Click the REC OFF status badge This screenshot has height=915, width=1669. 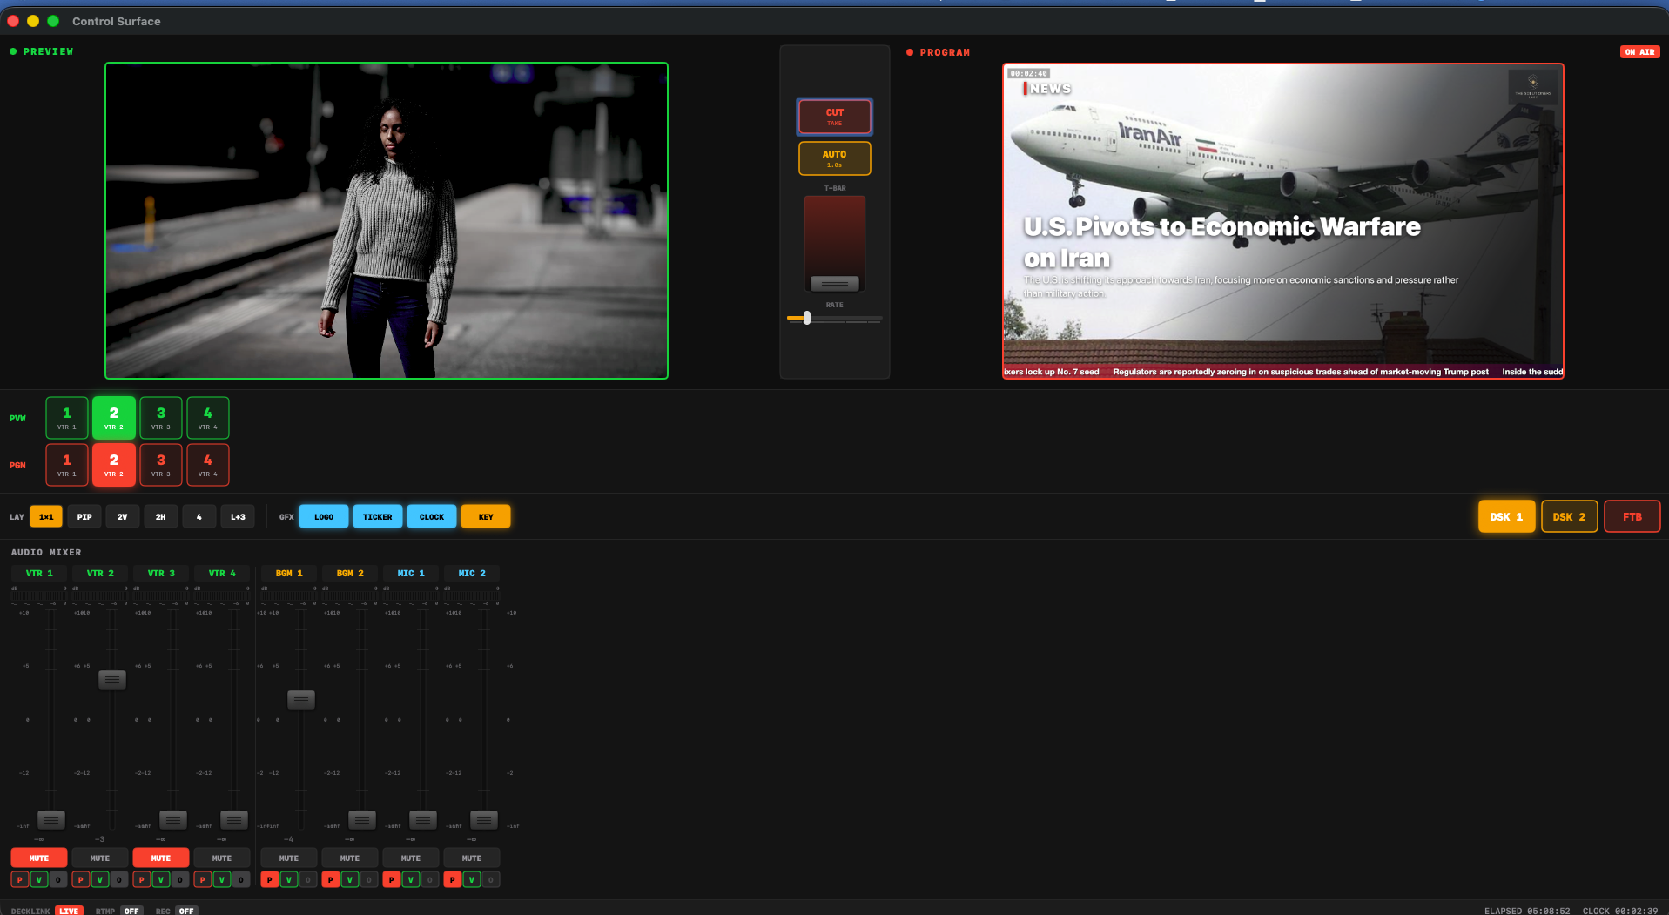(186, 911)
